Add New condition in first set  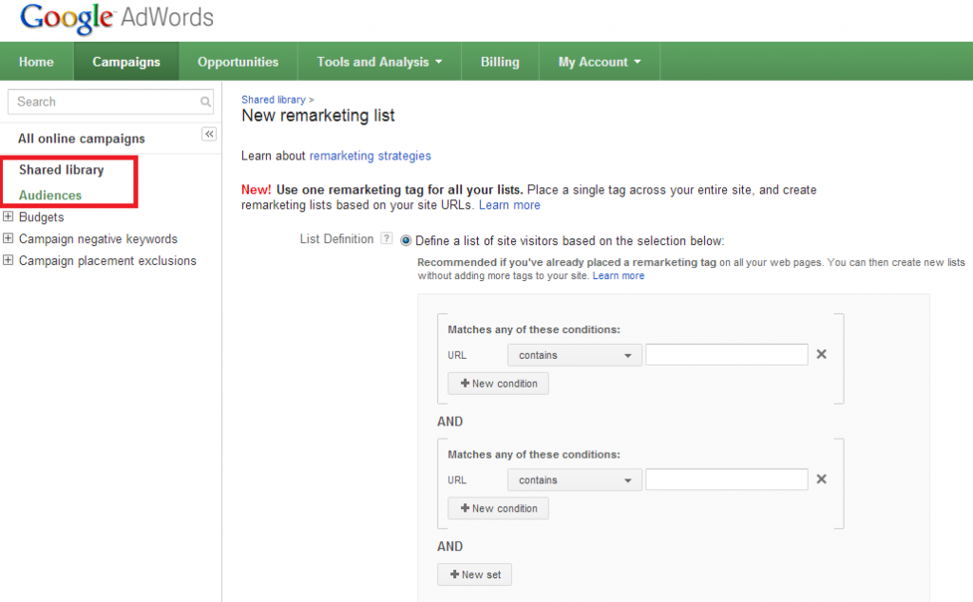(x=498, y=384)
